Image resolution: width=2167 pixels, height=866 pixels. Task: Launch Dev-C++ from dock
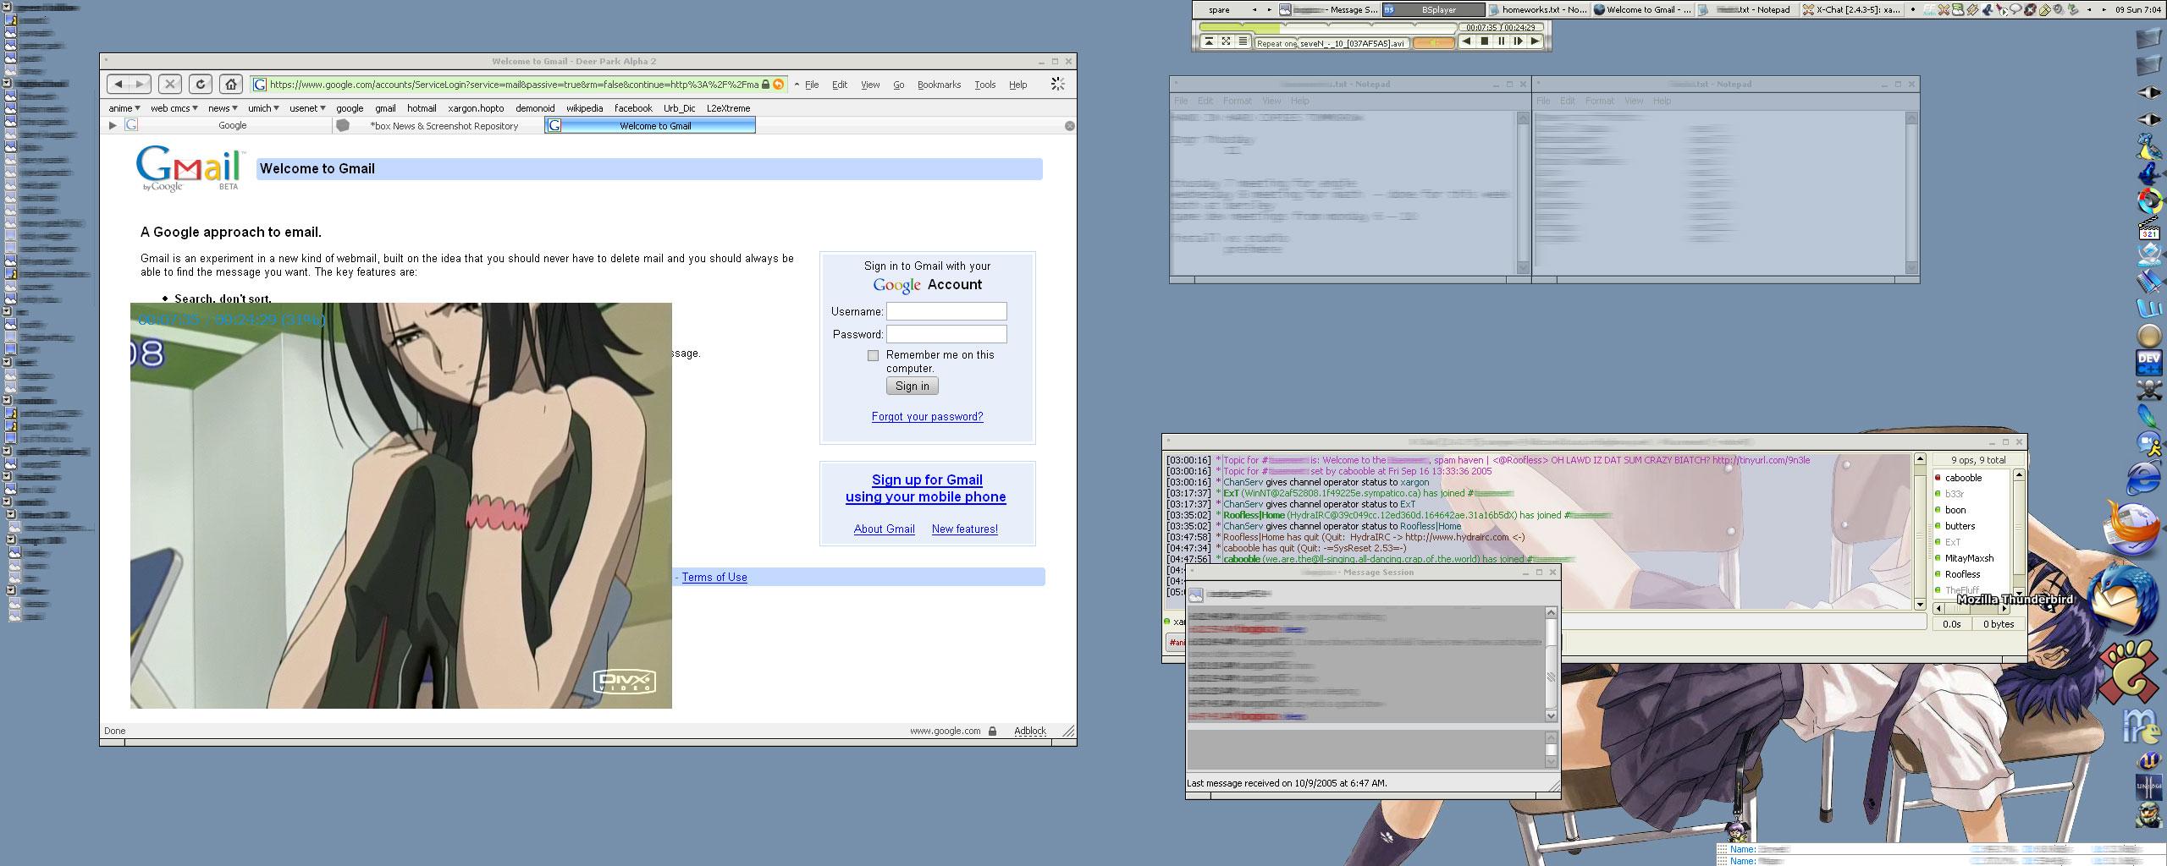coord(2149,363)
